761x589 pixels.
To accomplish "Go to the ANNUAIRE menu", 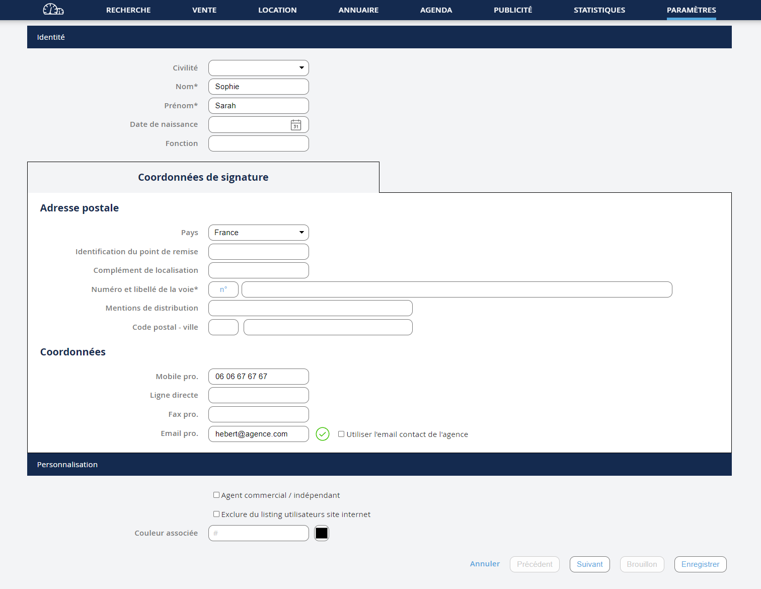I will [x=358, y=10].
